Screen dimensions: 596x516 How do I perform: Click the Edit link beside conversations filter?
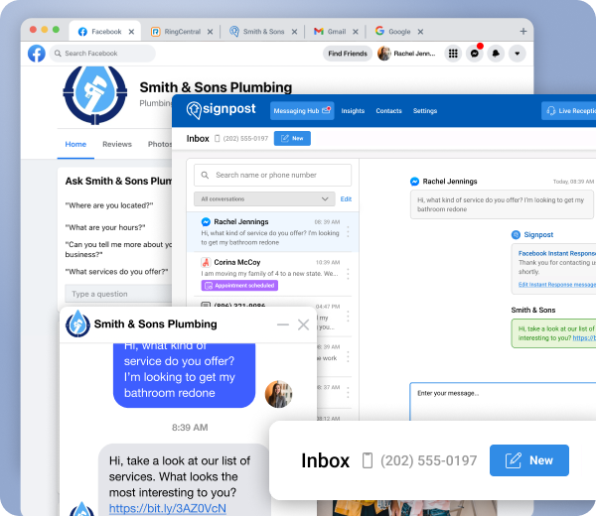tap(346, 199)
